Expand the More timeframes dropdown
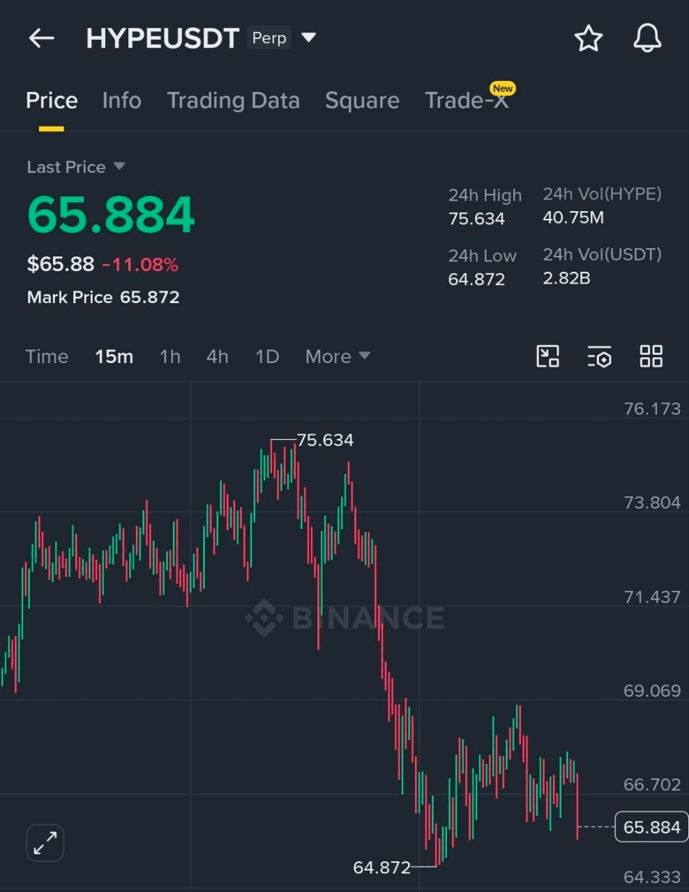This screenshot has height=892, width=689. click(x=338, y=357)
